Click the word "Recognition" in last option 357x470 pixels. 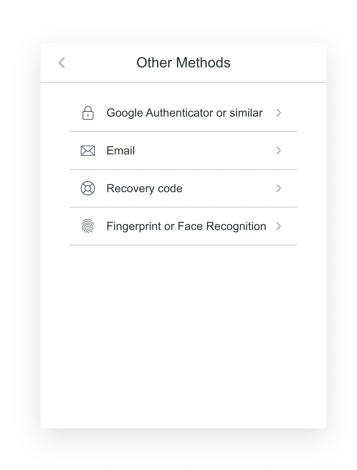tap(236, 226)
